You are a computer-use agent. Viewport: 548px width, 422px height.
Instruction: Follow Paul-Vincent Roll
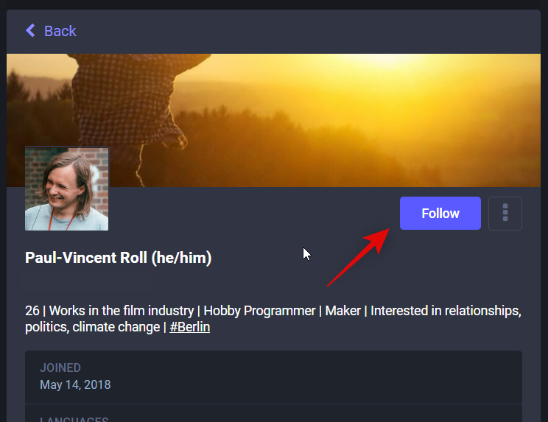coord(440,214)
